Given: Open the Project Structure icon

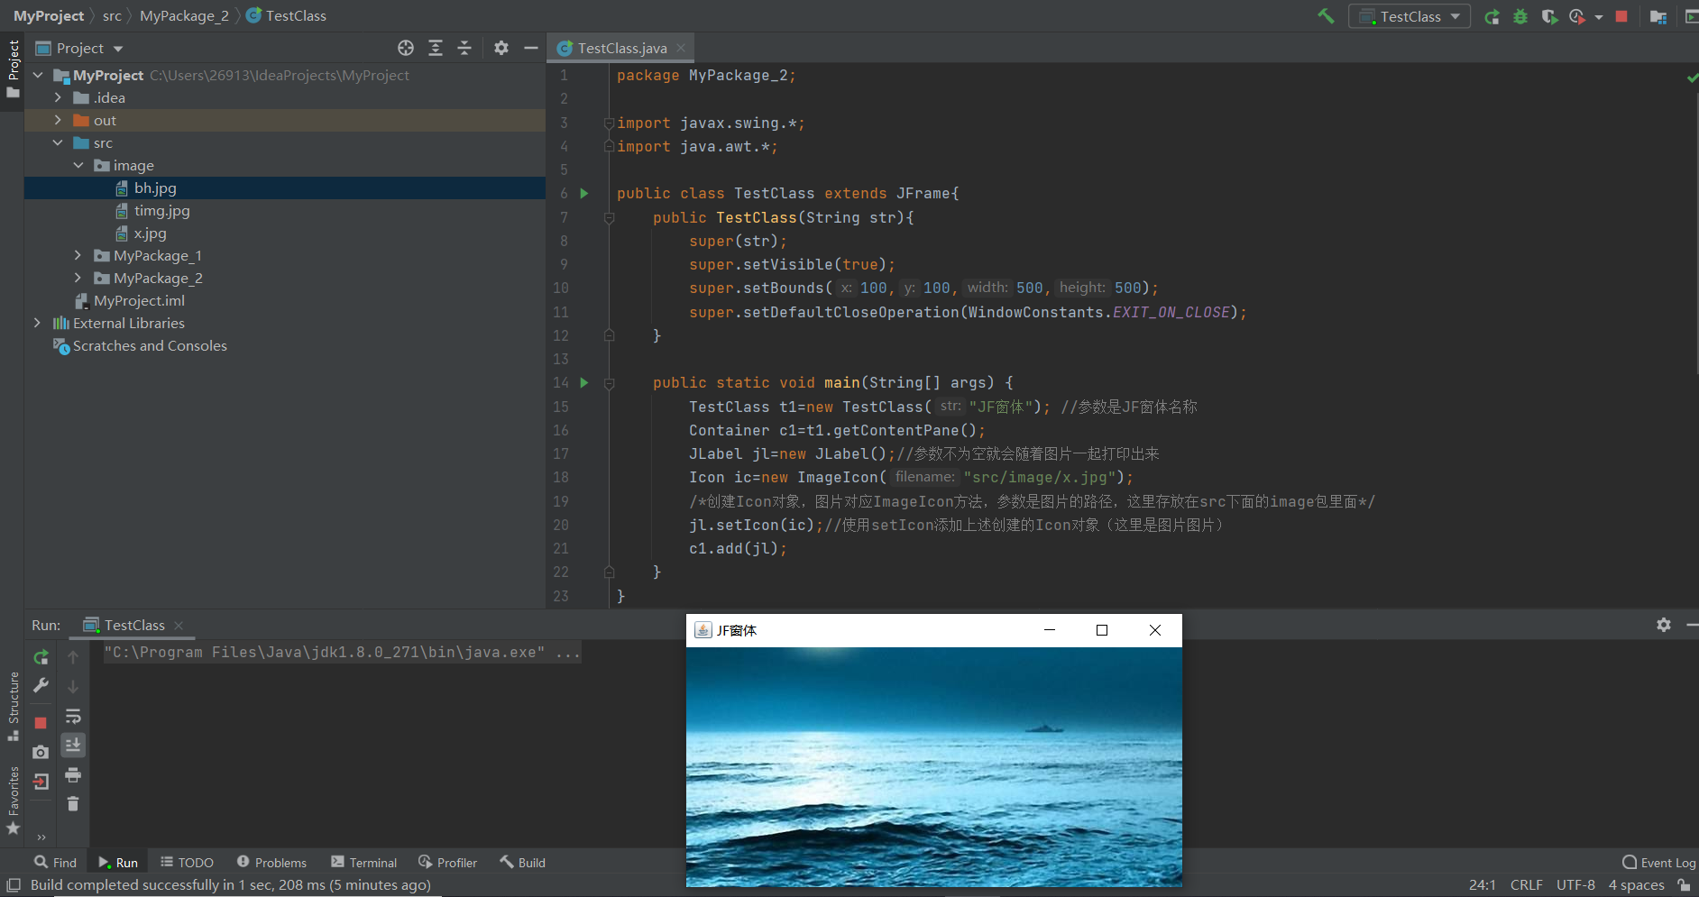Looking at the screenshot, I should pos(1658,16).
